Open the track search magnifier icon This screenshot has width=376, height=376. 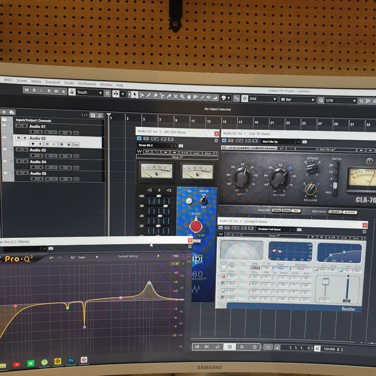click(x=100, y=116)
